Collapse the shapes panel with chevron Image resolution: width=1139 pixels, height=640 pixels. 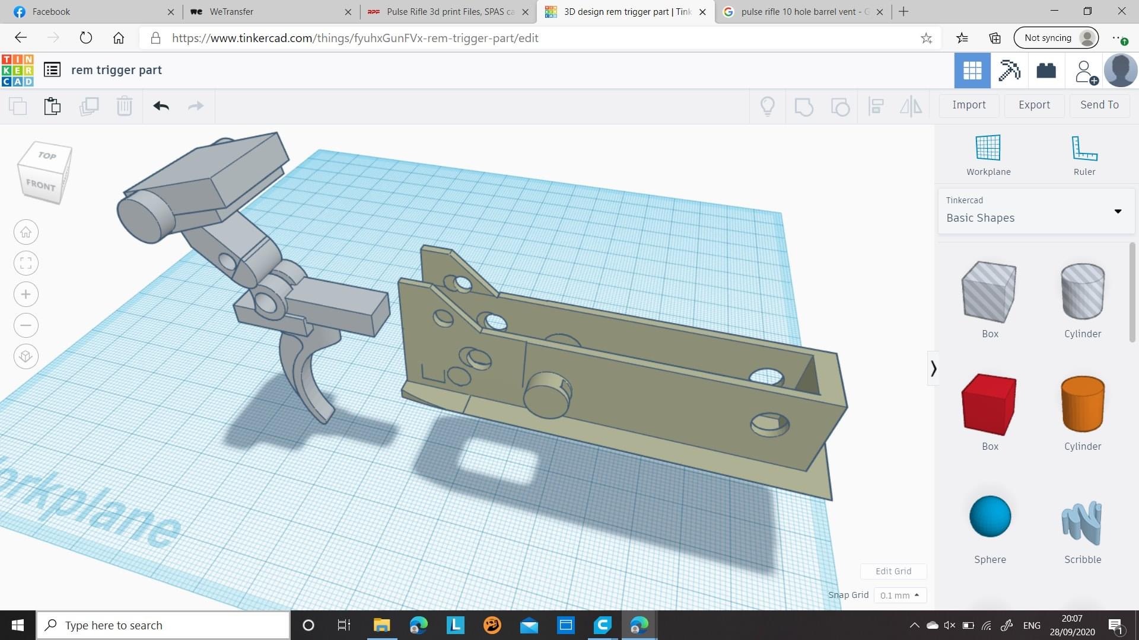pyautogui.click(x=933, y=369)
